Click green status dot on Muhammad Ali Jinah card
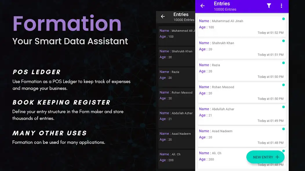The image size is (305, 171). [x=284, y=19]
